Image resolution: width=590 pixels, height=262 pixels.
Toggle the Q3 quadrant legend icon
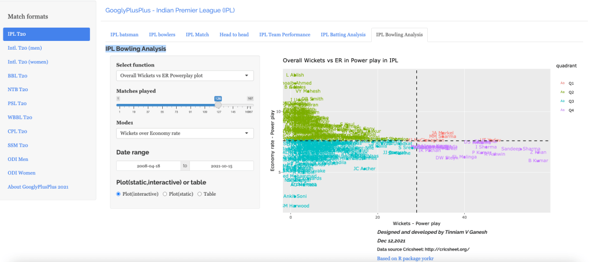click(x=562, y=100)
